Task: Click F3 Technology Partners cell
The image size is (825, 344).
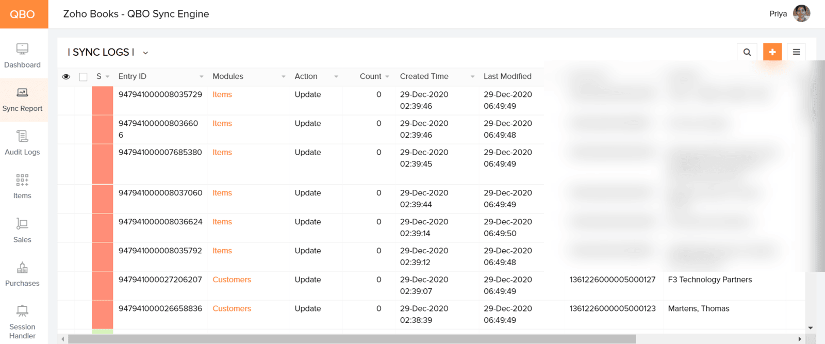Action: 710,280
